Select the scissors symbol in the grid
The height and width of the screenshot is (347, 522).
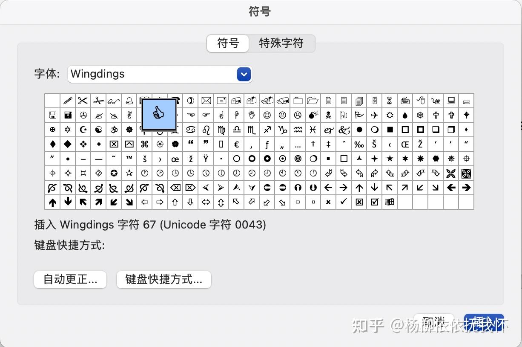point(83,101)
